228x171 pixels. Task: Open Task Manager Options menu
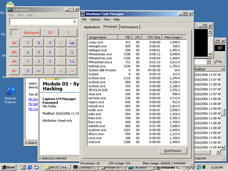point(95,19)
